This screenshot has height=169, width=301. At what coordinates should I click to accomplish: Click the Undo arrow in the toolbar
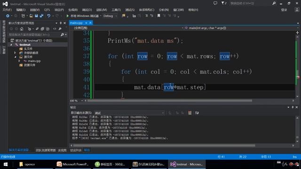(x=49, y=16)
